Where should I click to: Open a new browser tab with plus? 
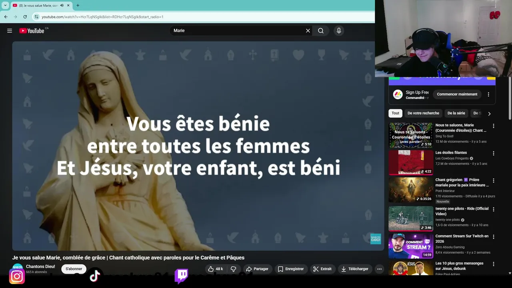coord(78,6)
